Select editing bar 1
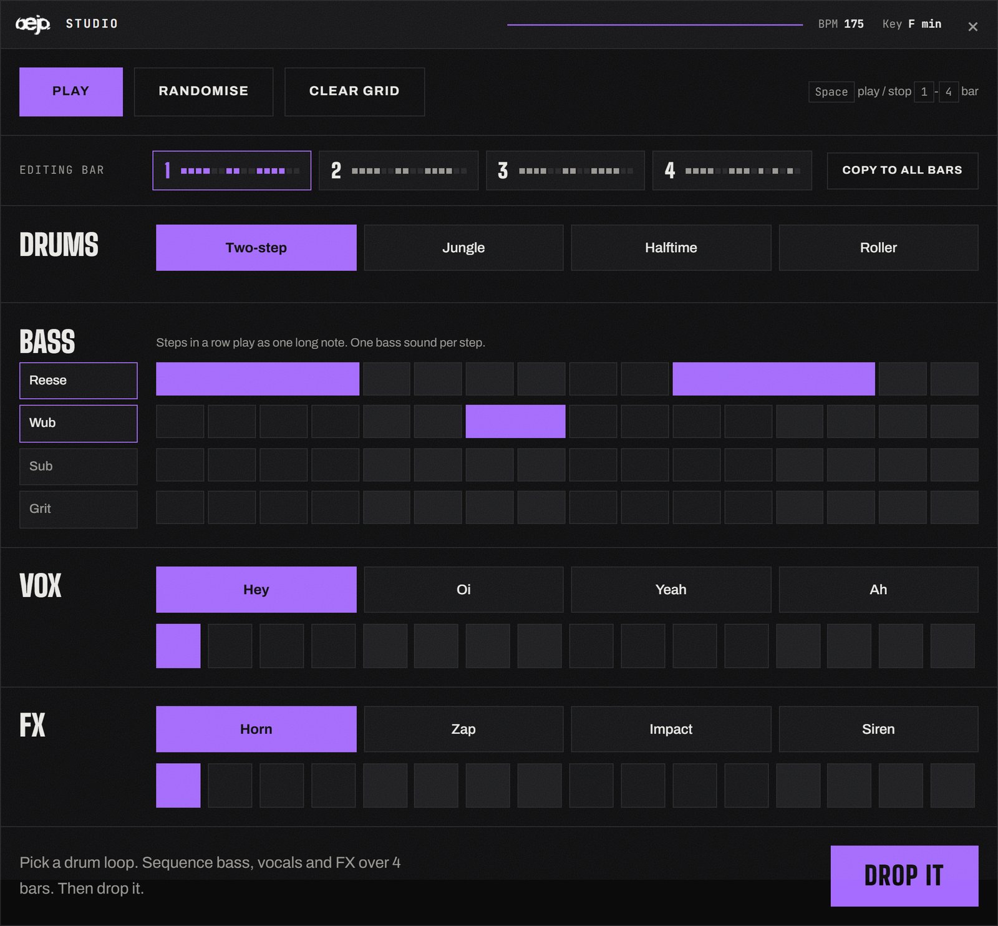The image size is (998, 926). [232, 170]
